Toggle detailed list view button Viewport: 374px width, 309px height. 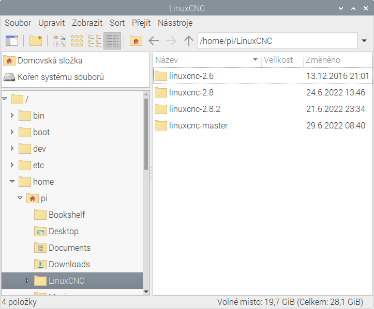(x=112, y=41)
